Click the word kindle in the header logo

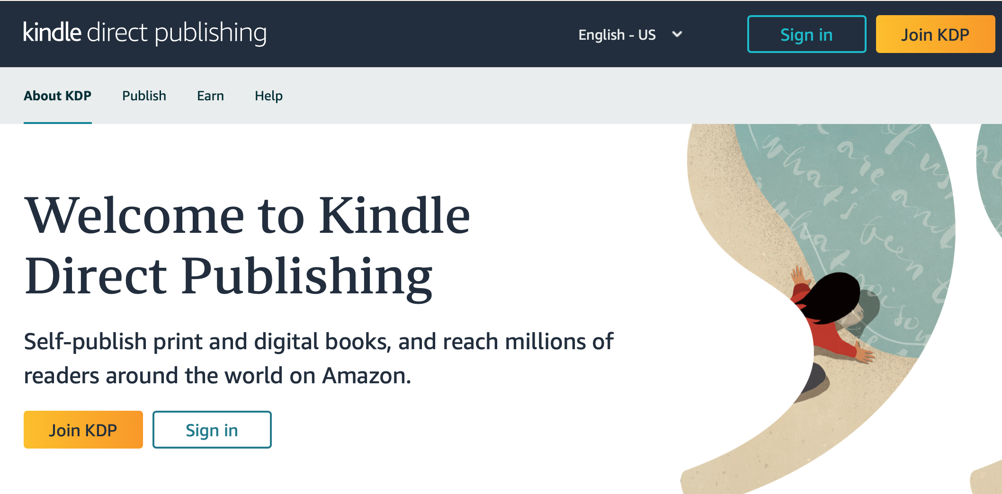[53, 32]
